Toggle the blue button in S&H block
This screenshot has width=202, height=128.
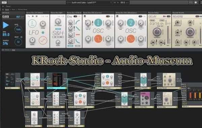[x=58, y=29]
